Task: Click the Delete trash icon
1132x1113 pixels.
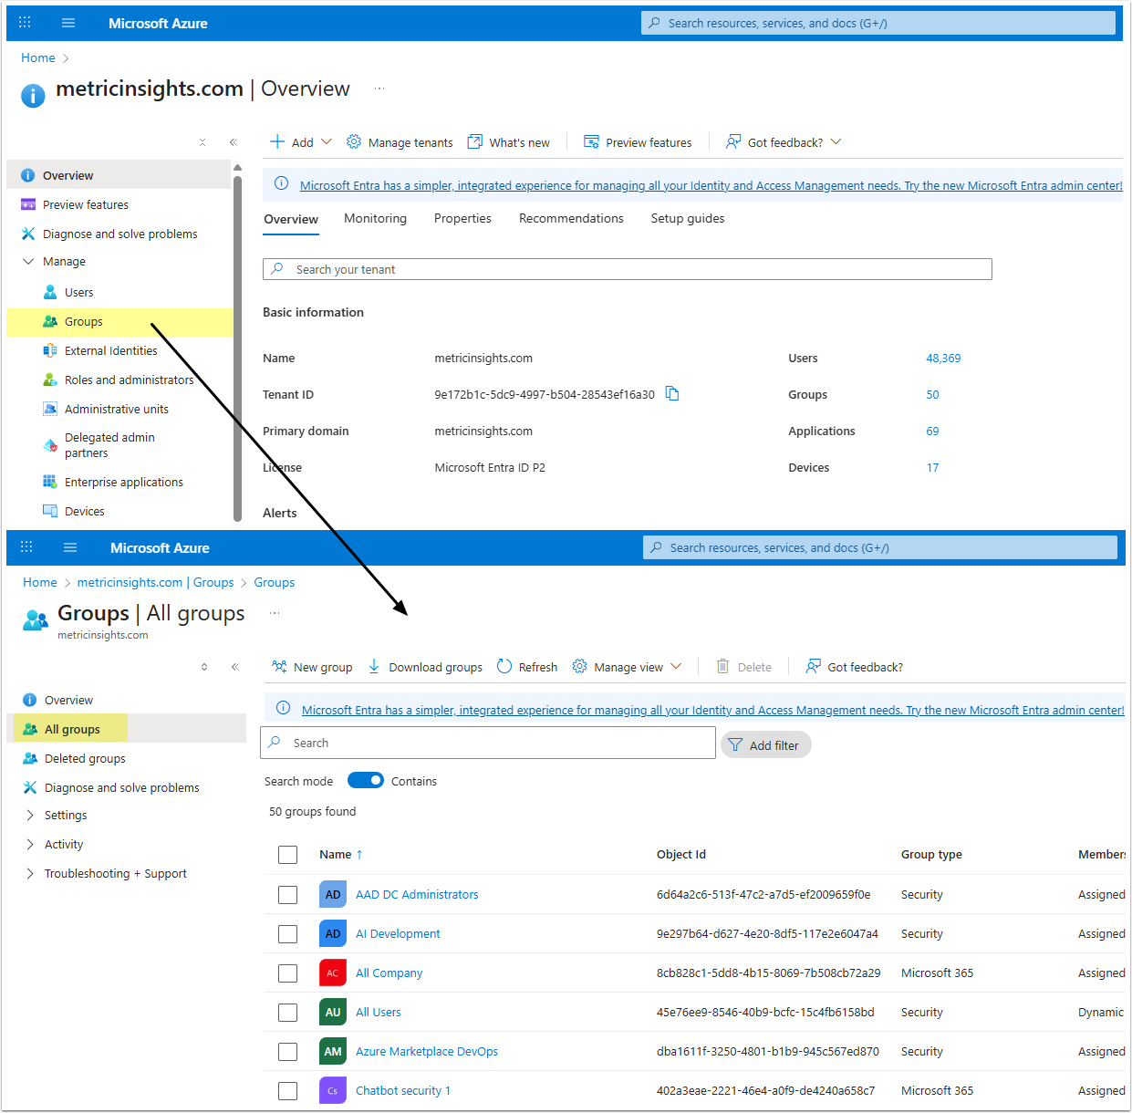Action: (x=722, y=667)
